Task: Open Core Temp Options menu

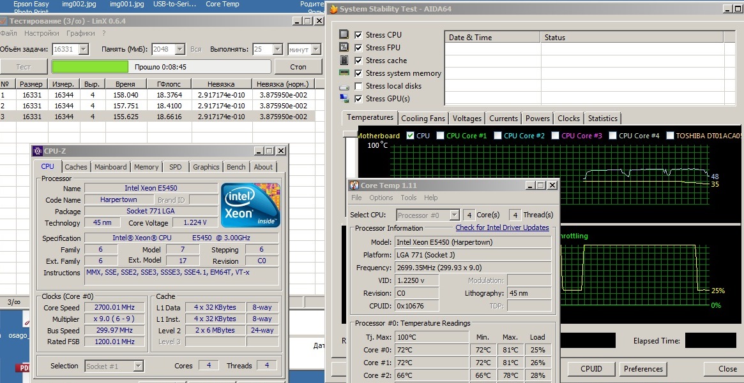Action: click(x=381, y=198)
